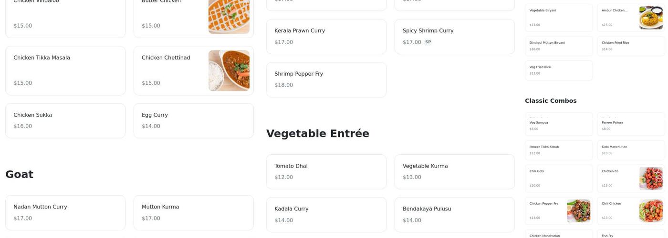The width and height of the screenshot is (668, 238).
Task: Select the Chicken Tikka Masala card
Action: (65, 70)
